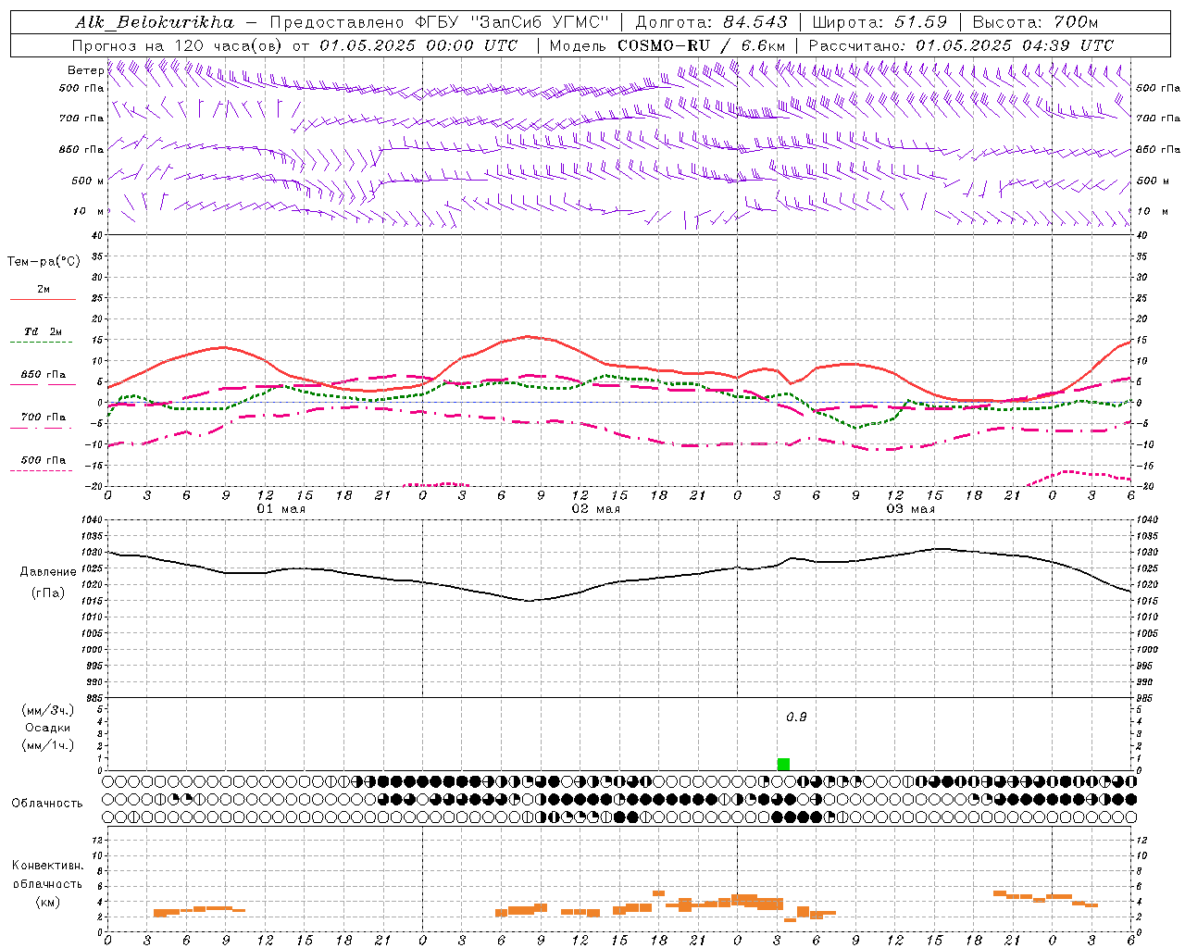
Task: Click the '(мм/1ч.)' precipitation unit label
Action: 48,745
